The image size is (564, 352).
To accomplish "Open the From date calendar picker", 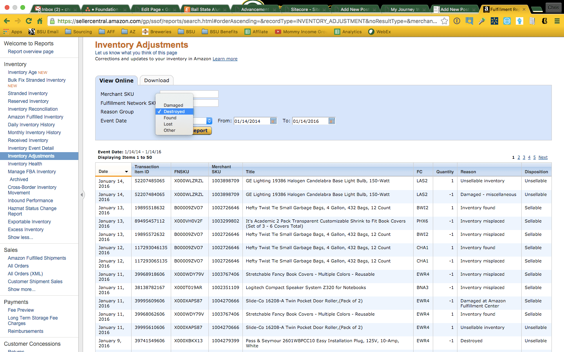I will 273,121.
